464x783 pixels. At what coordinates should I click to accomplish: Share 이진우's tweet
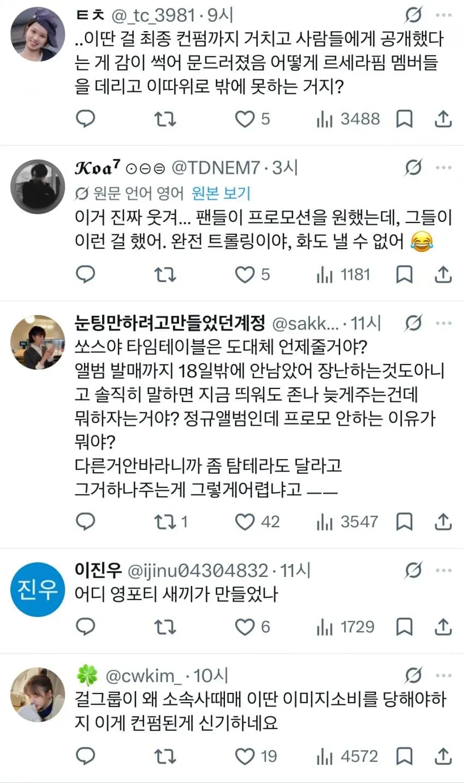[x=443, y=627]
